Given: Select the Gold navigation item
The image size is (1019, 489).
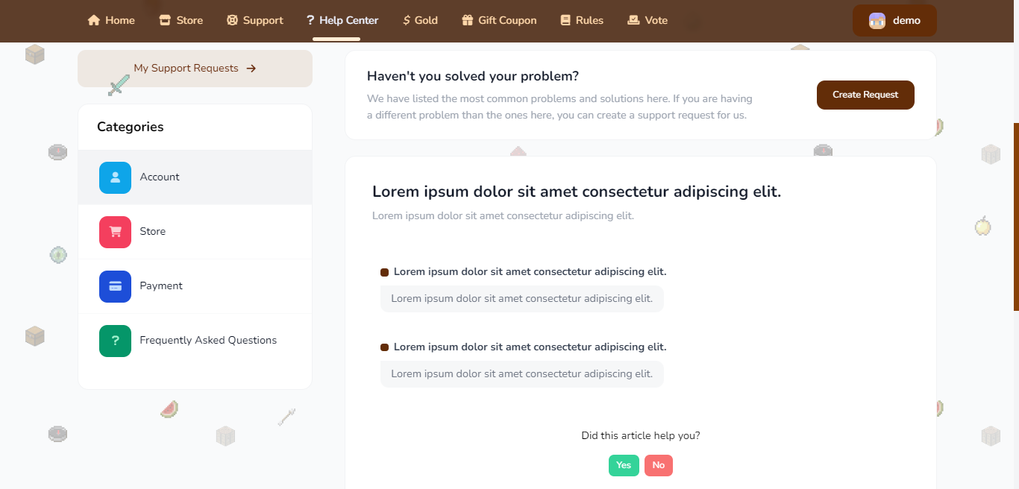Looking at the screenshot, I should (x=420, y=20).
